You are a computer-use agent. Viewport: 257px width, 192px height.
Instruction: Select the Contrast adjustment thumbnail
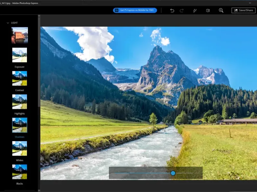(x=20, y=78)
